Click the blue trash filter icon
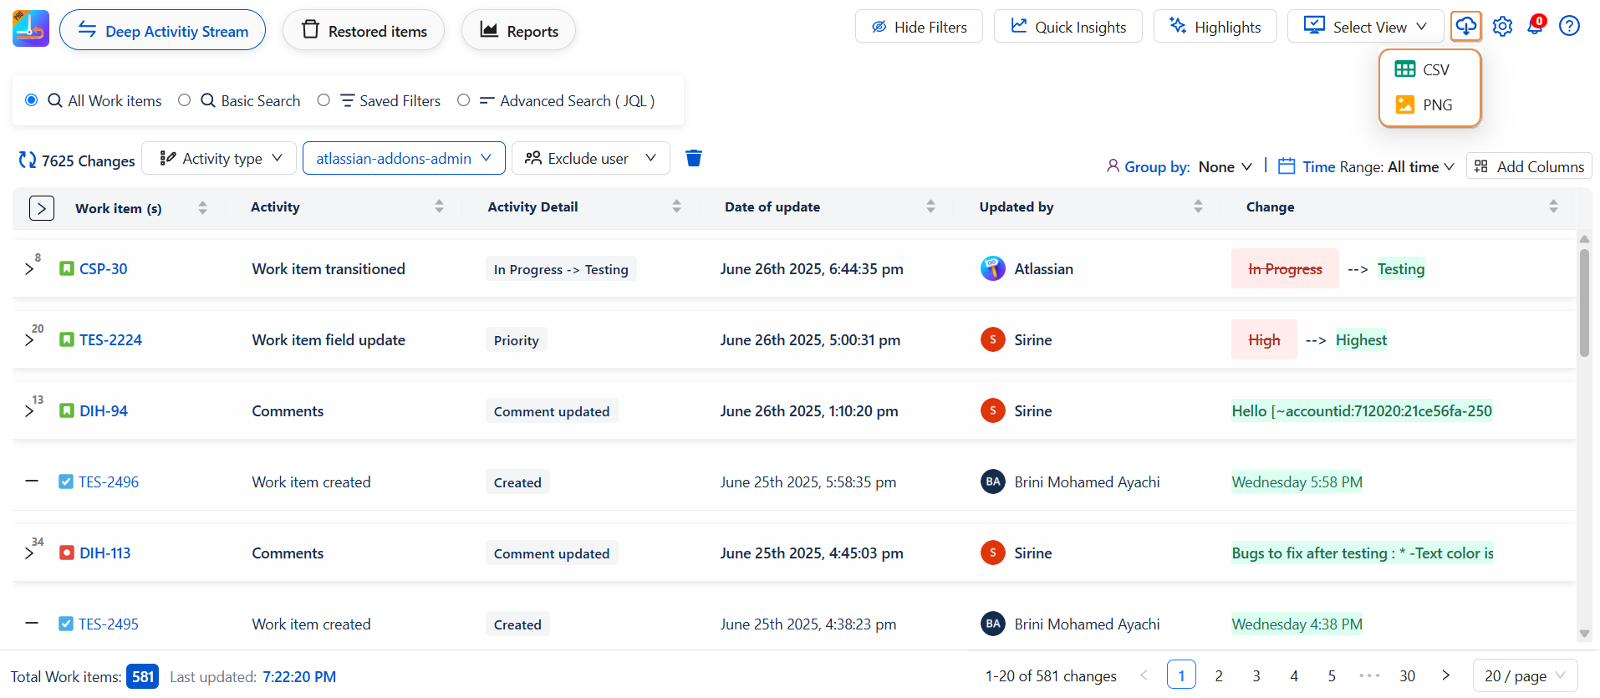 693,159
